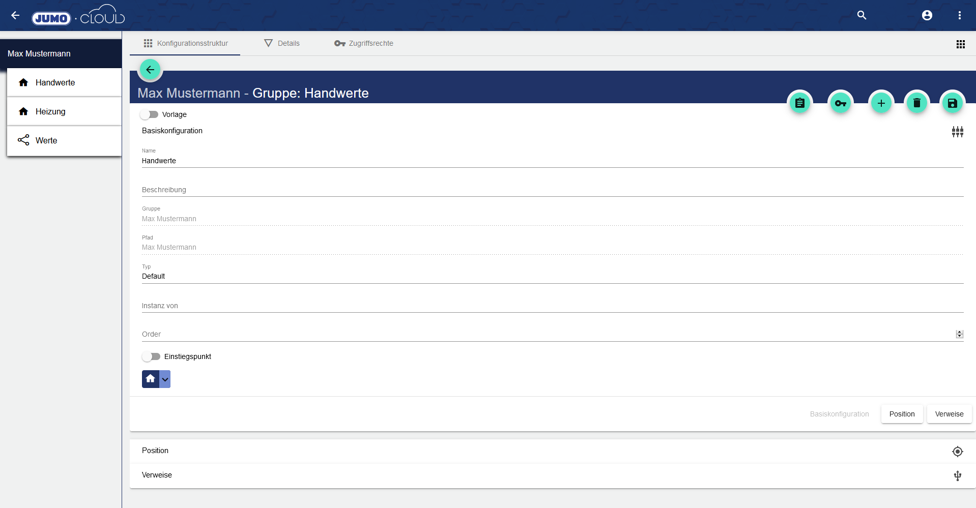976x508 pixels.
Task: Click the green save disk button
Action: 952,103
